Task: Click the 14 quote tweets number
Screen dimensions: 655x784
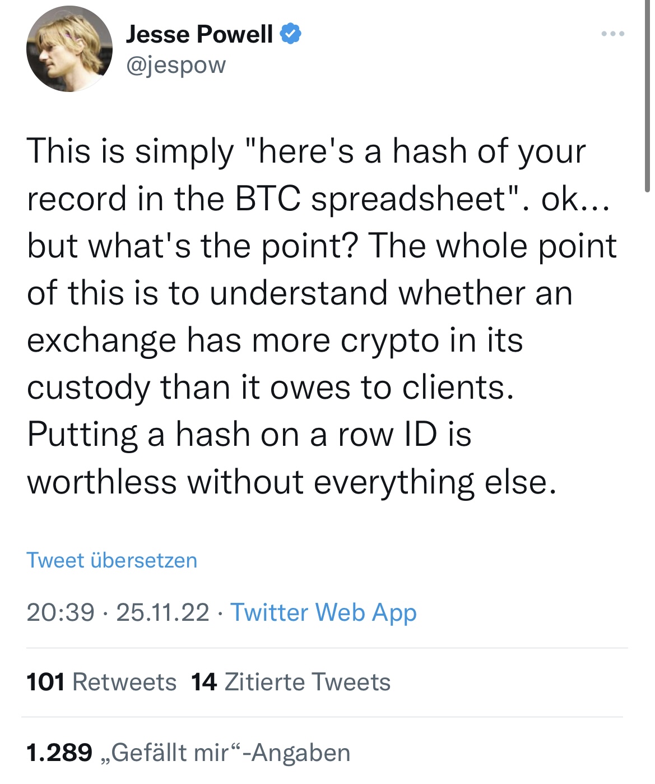Action: click(204, 682)
